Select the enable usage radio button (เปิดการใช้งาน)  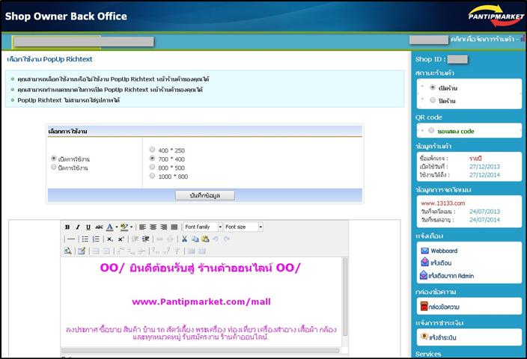pyautogui.click(x=53, y=158)
